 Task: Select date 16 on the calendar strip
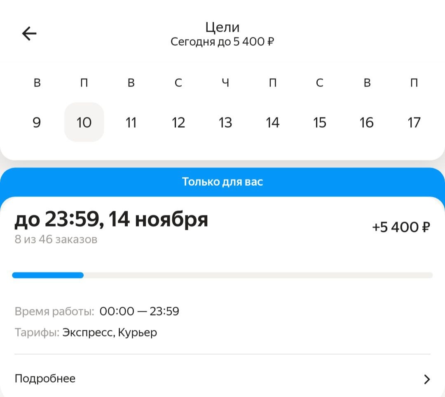(x=367, y=122)
